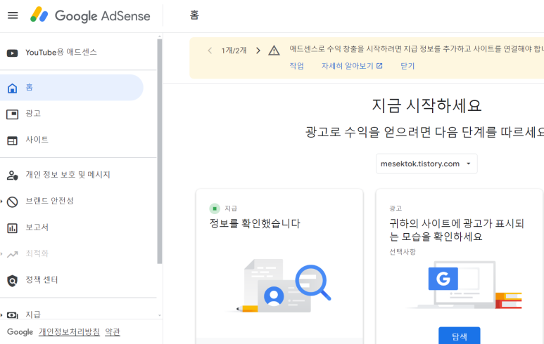The image size is (544, 344).
Task: Click the 1개/2개 notification counter
Action: [x=234, y=51]
